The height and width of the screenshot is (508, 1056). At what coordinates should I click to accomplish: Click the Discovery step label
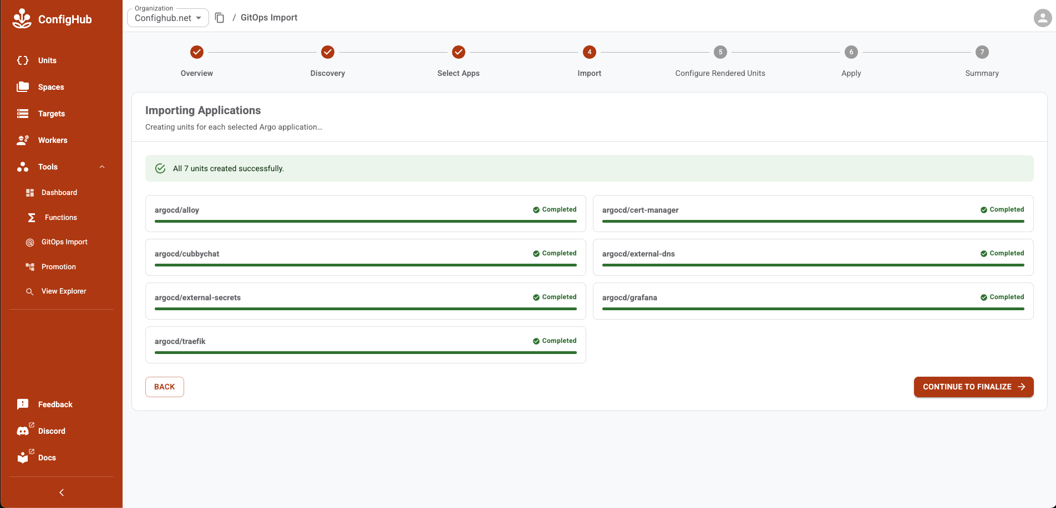point(328,73)
